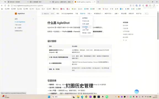Open a new browser tab

pyautogui.click(x=98, y=2)
